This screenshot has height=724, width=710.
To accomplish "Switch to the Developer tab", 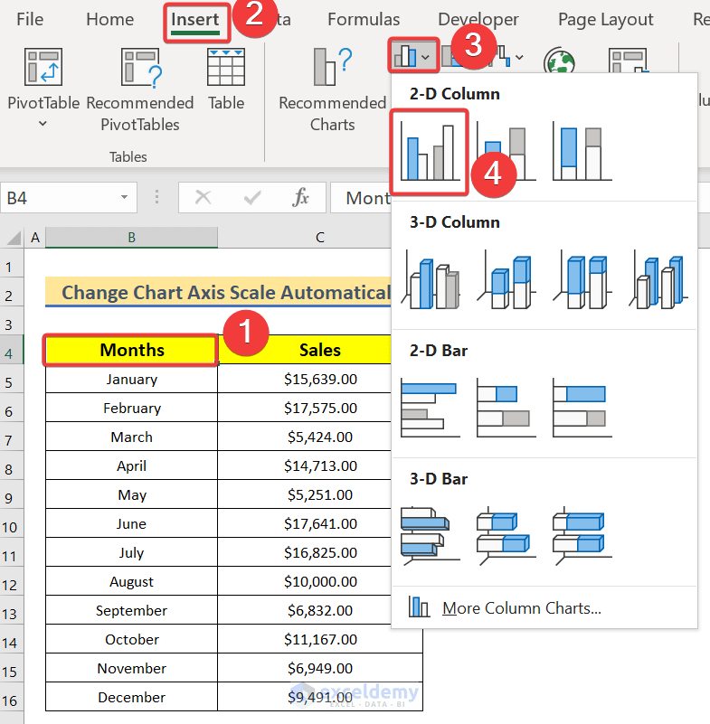I will (x=478, y=19).
